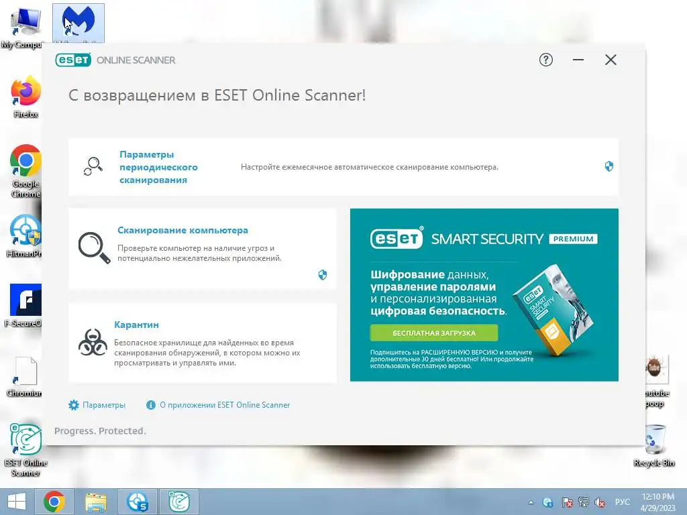Screen dimensions: 687x515
Task: Click the large magnifying glass scan icon
Action: point(94,247)
